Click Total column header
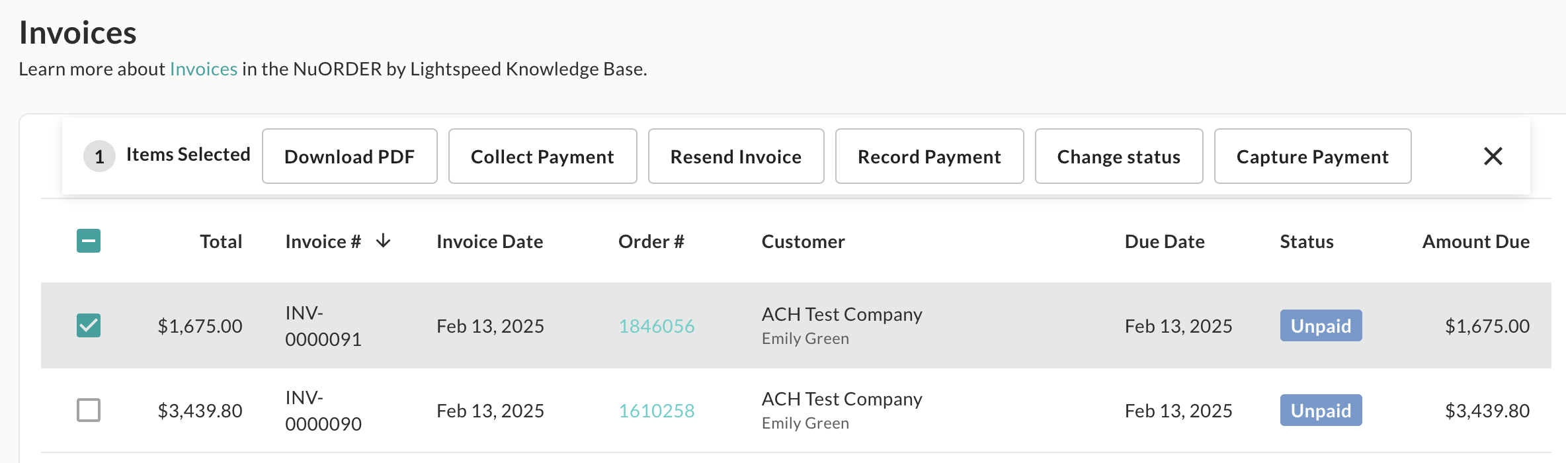1566x463 pixels. [221, 241]
